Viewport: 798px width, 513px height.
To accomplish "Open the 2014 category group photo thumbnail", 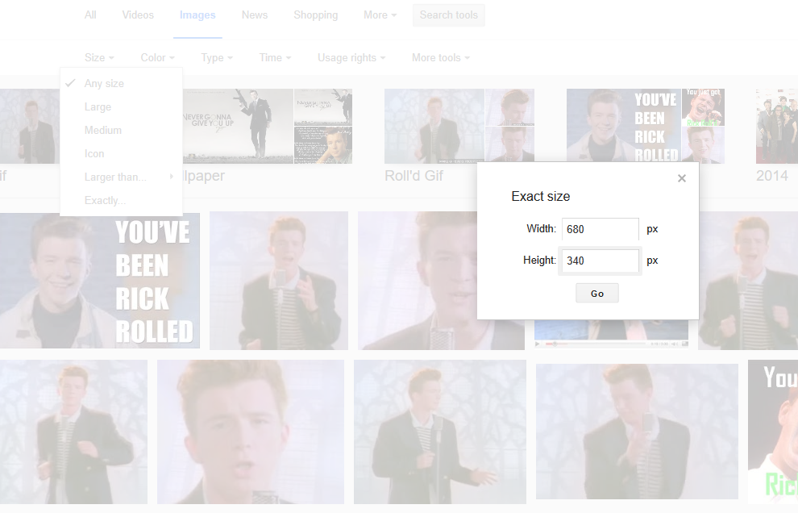I will 776,127.
